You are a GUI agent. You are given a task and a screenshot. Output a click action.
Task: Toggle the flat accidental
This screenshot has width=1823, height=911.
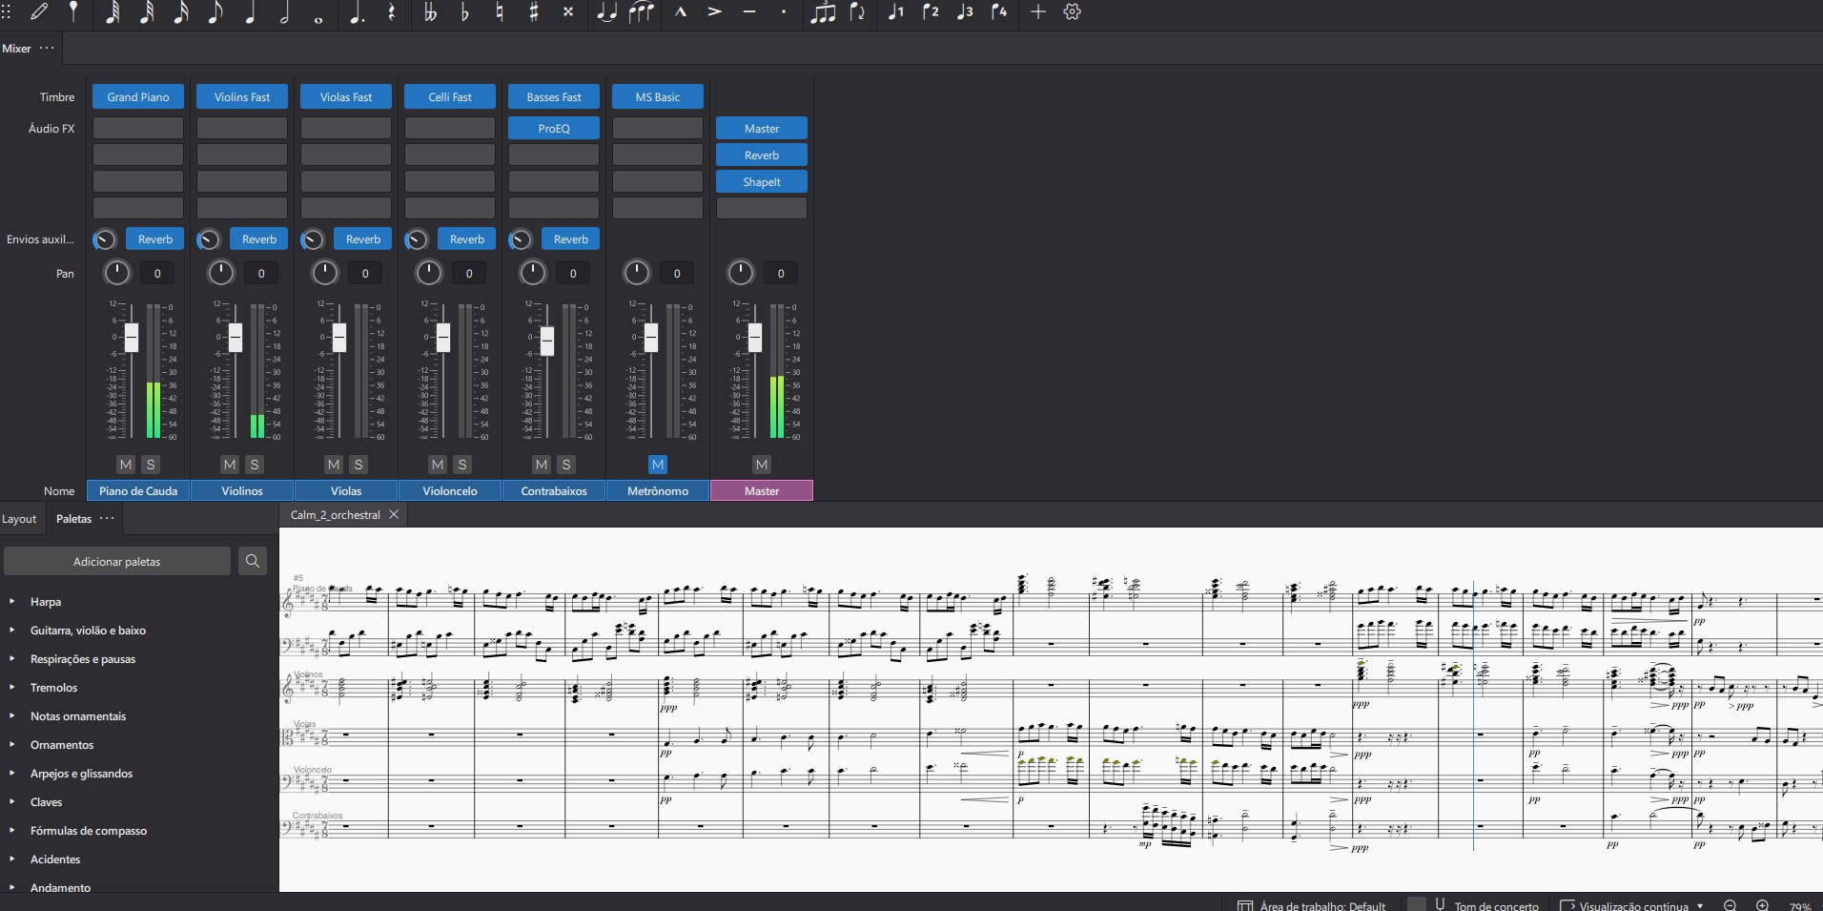coord(465,12)
